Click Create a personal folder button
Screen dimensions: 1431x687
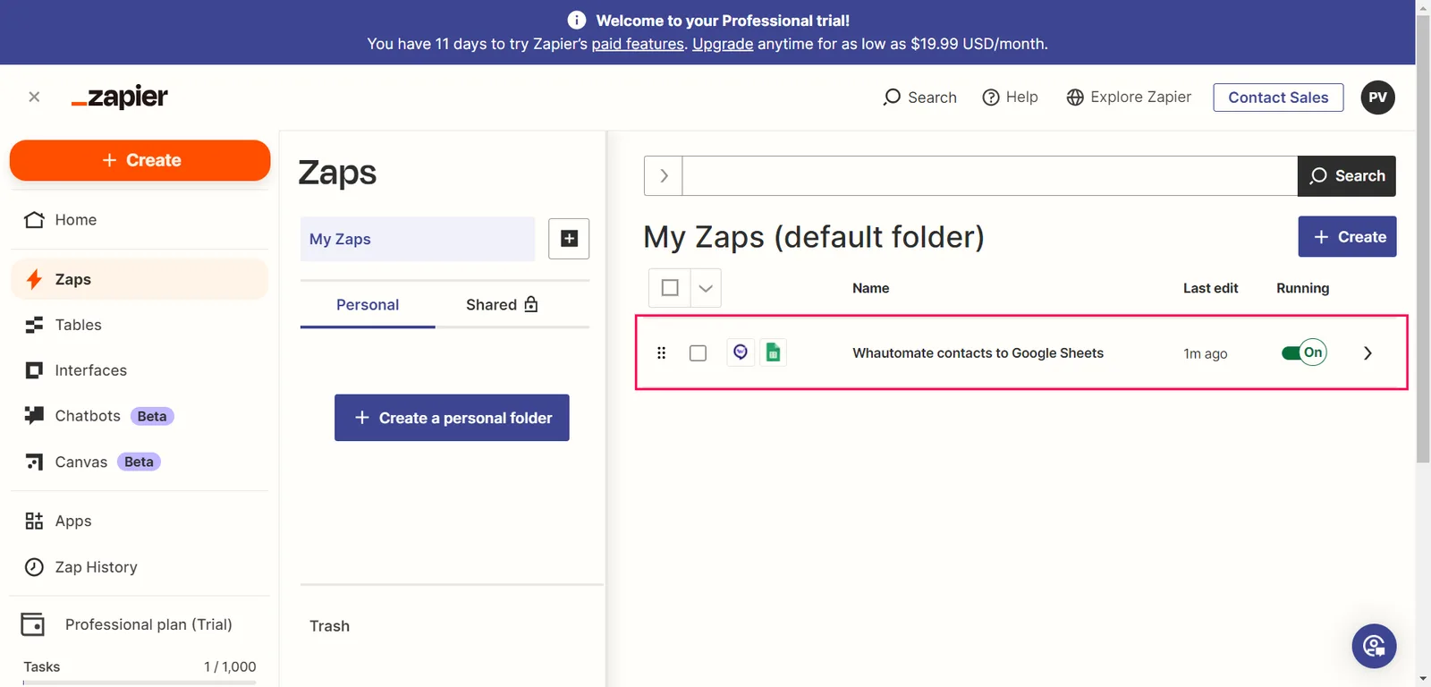452,418
